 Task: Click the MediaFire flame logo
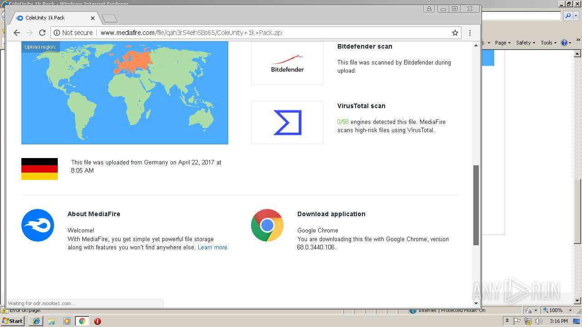pos(38,225)
